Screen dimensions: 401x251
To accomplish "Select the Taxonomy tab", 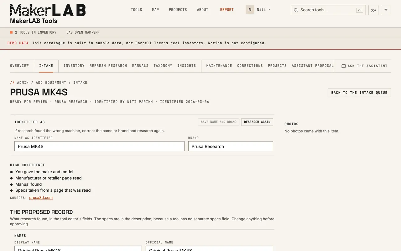I will pyautogui.click(x=163, y=66).
